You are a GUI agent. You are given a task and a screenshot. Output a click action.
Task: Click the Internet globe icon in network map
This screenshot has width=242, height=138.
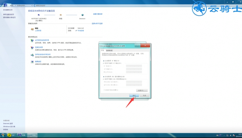point(82,15)
